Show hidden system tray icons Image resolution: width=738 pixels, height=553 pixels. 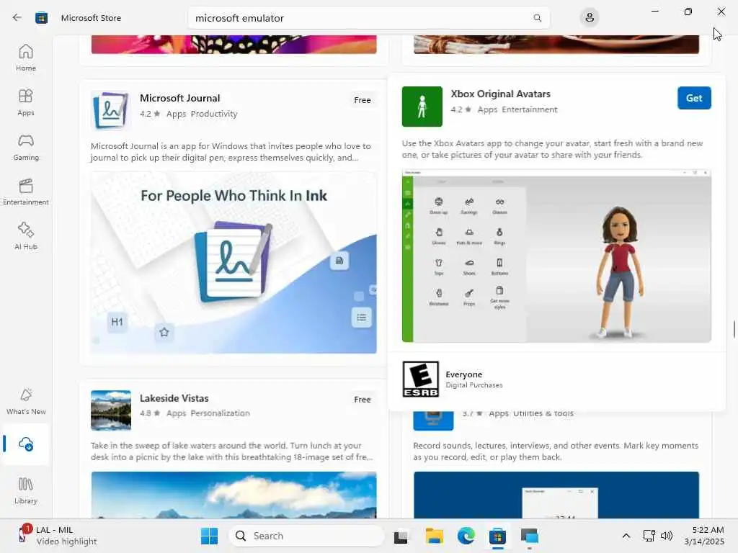click(x=626, y=536)
